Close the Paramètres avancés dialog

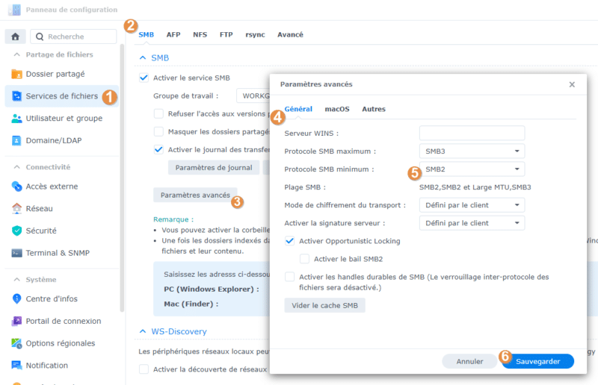(572, 84)
